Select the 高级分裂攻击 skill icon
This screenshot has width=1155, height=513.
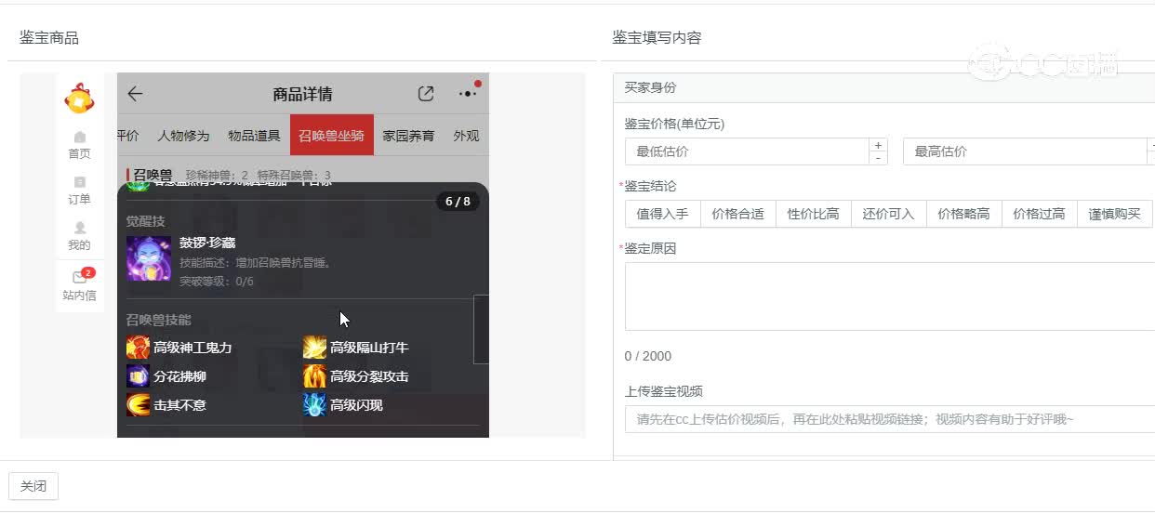314,376
